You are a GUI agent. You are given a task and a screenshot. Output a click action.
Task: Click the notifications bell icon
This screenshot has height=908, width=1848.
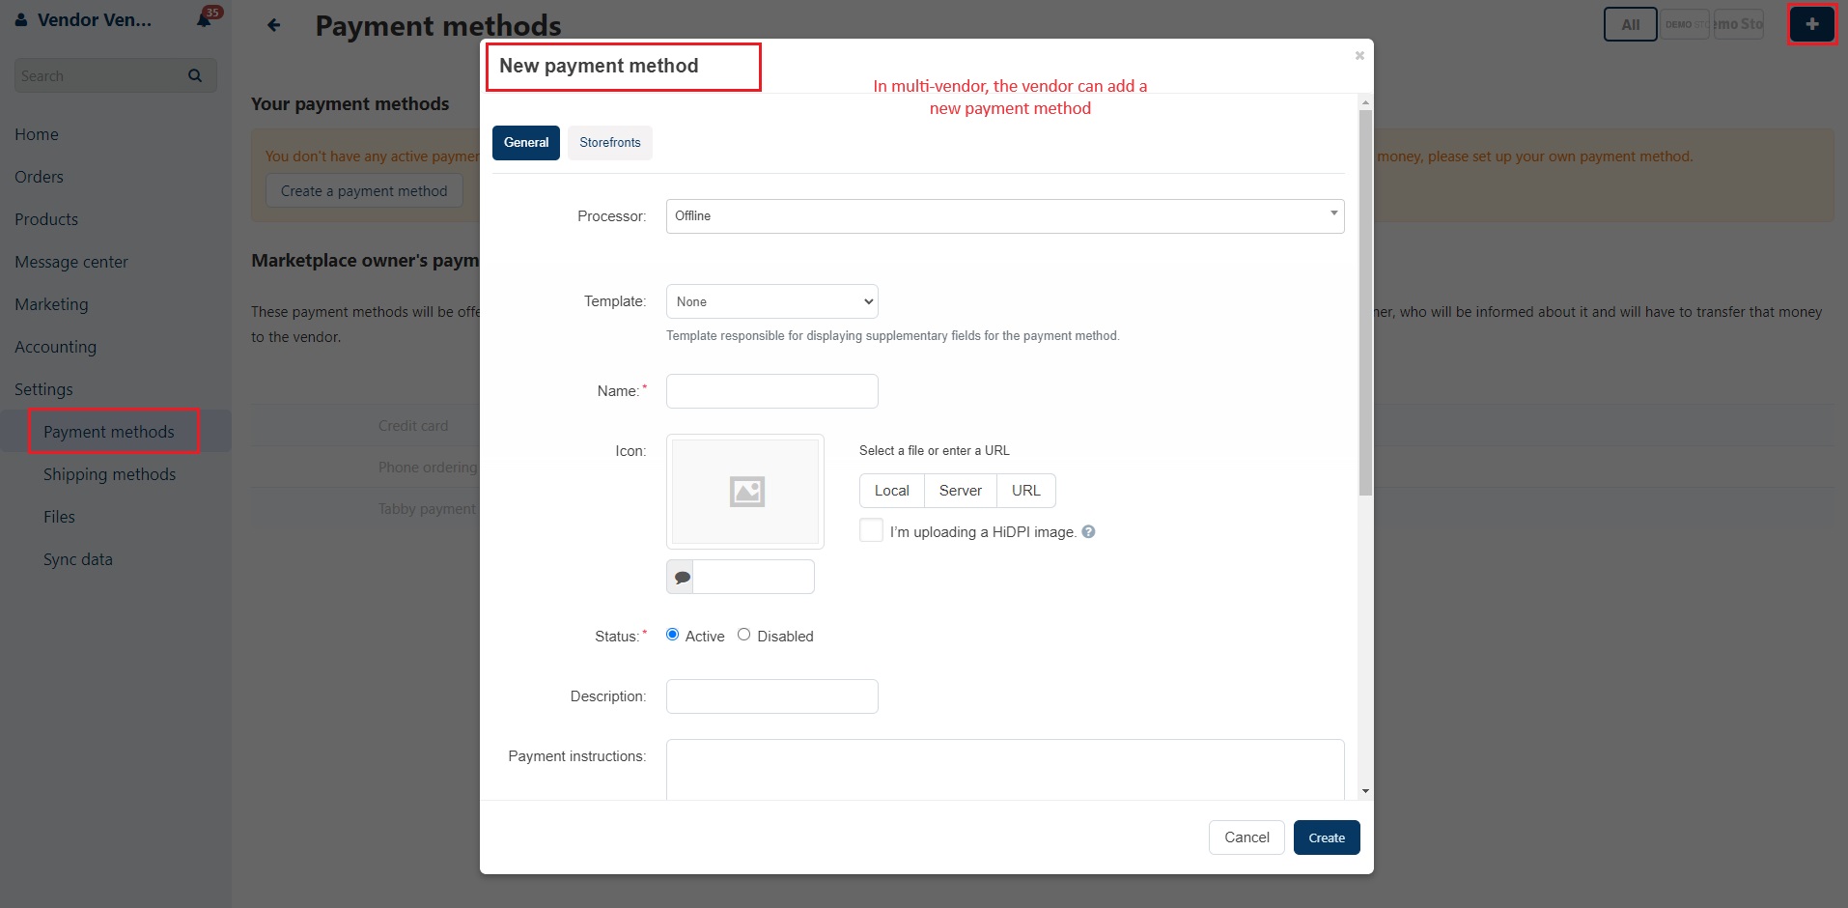click(x=204, y=20)
